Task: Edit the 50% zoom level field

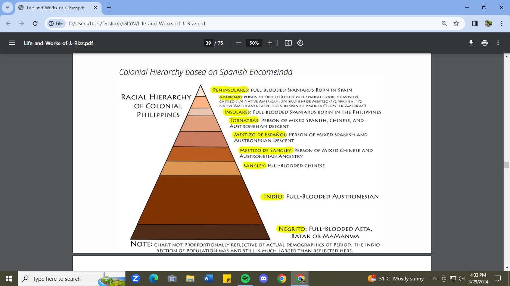Action: click(254, 43)
